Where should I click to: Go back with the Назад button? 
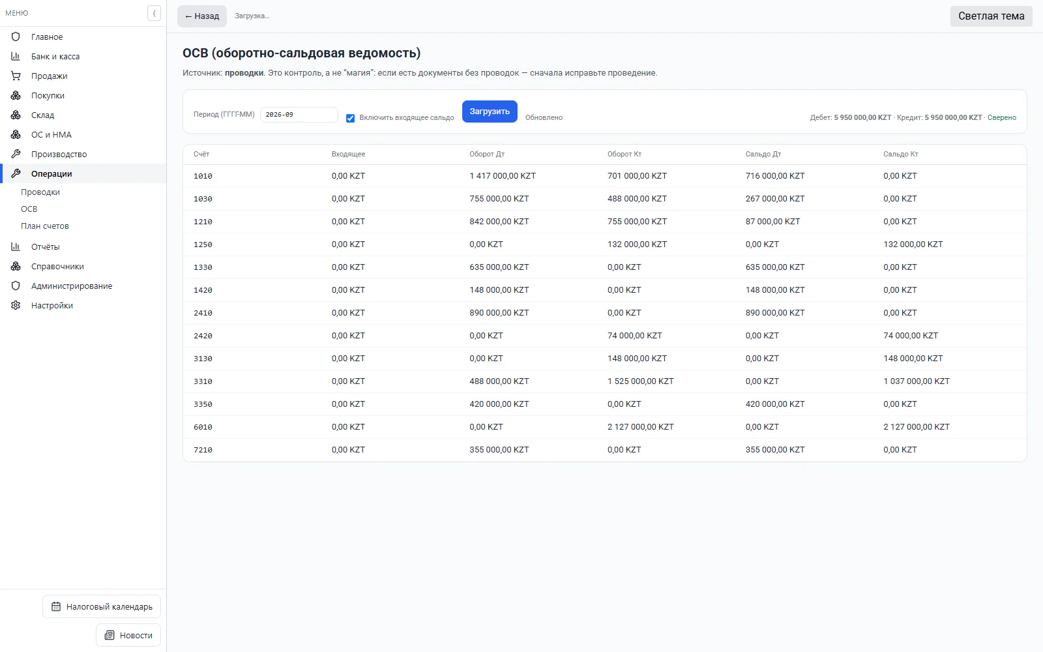click(202, 16)
